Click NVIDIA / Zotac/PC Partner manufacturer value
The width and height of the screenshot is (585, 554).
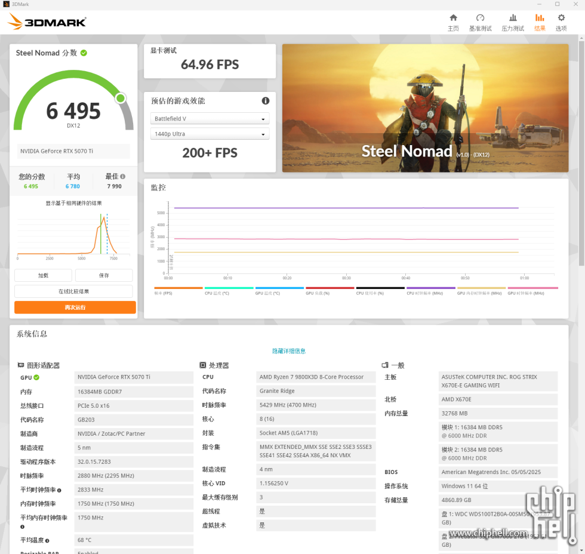pyautogui.click(x=134, y=433)
